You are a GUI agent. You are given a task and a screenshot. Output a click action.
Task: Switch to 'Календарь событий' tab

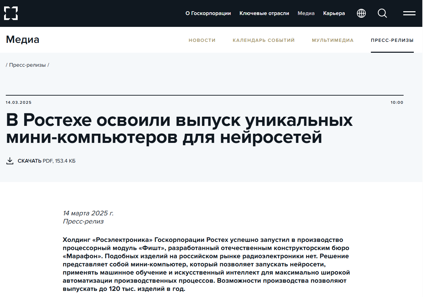click(264, 40)
